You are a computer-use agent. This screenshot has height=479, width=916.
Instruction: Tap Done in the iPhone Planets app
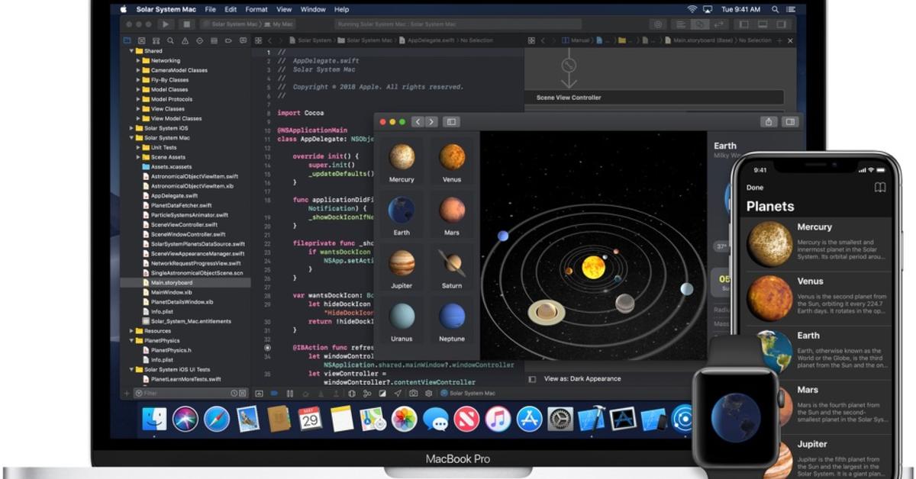[755, 188]
